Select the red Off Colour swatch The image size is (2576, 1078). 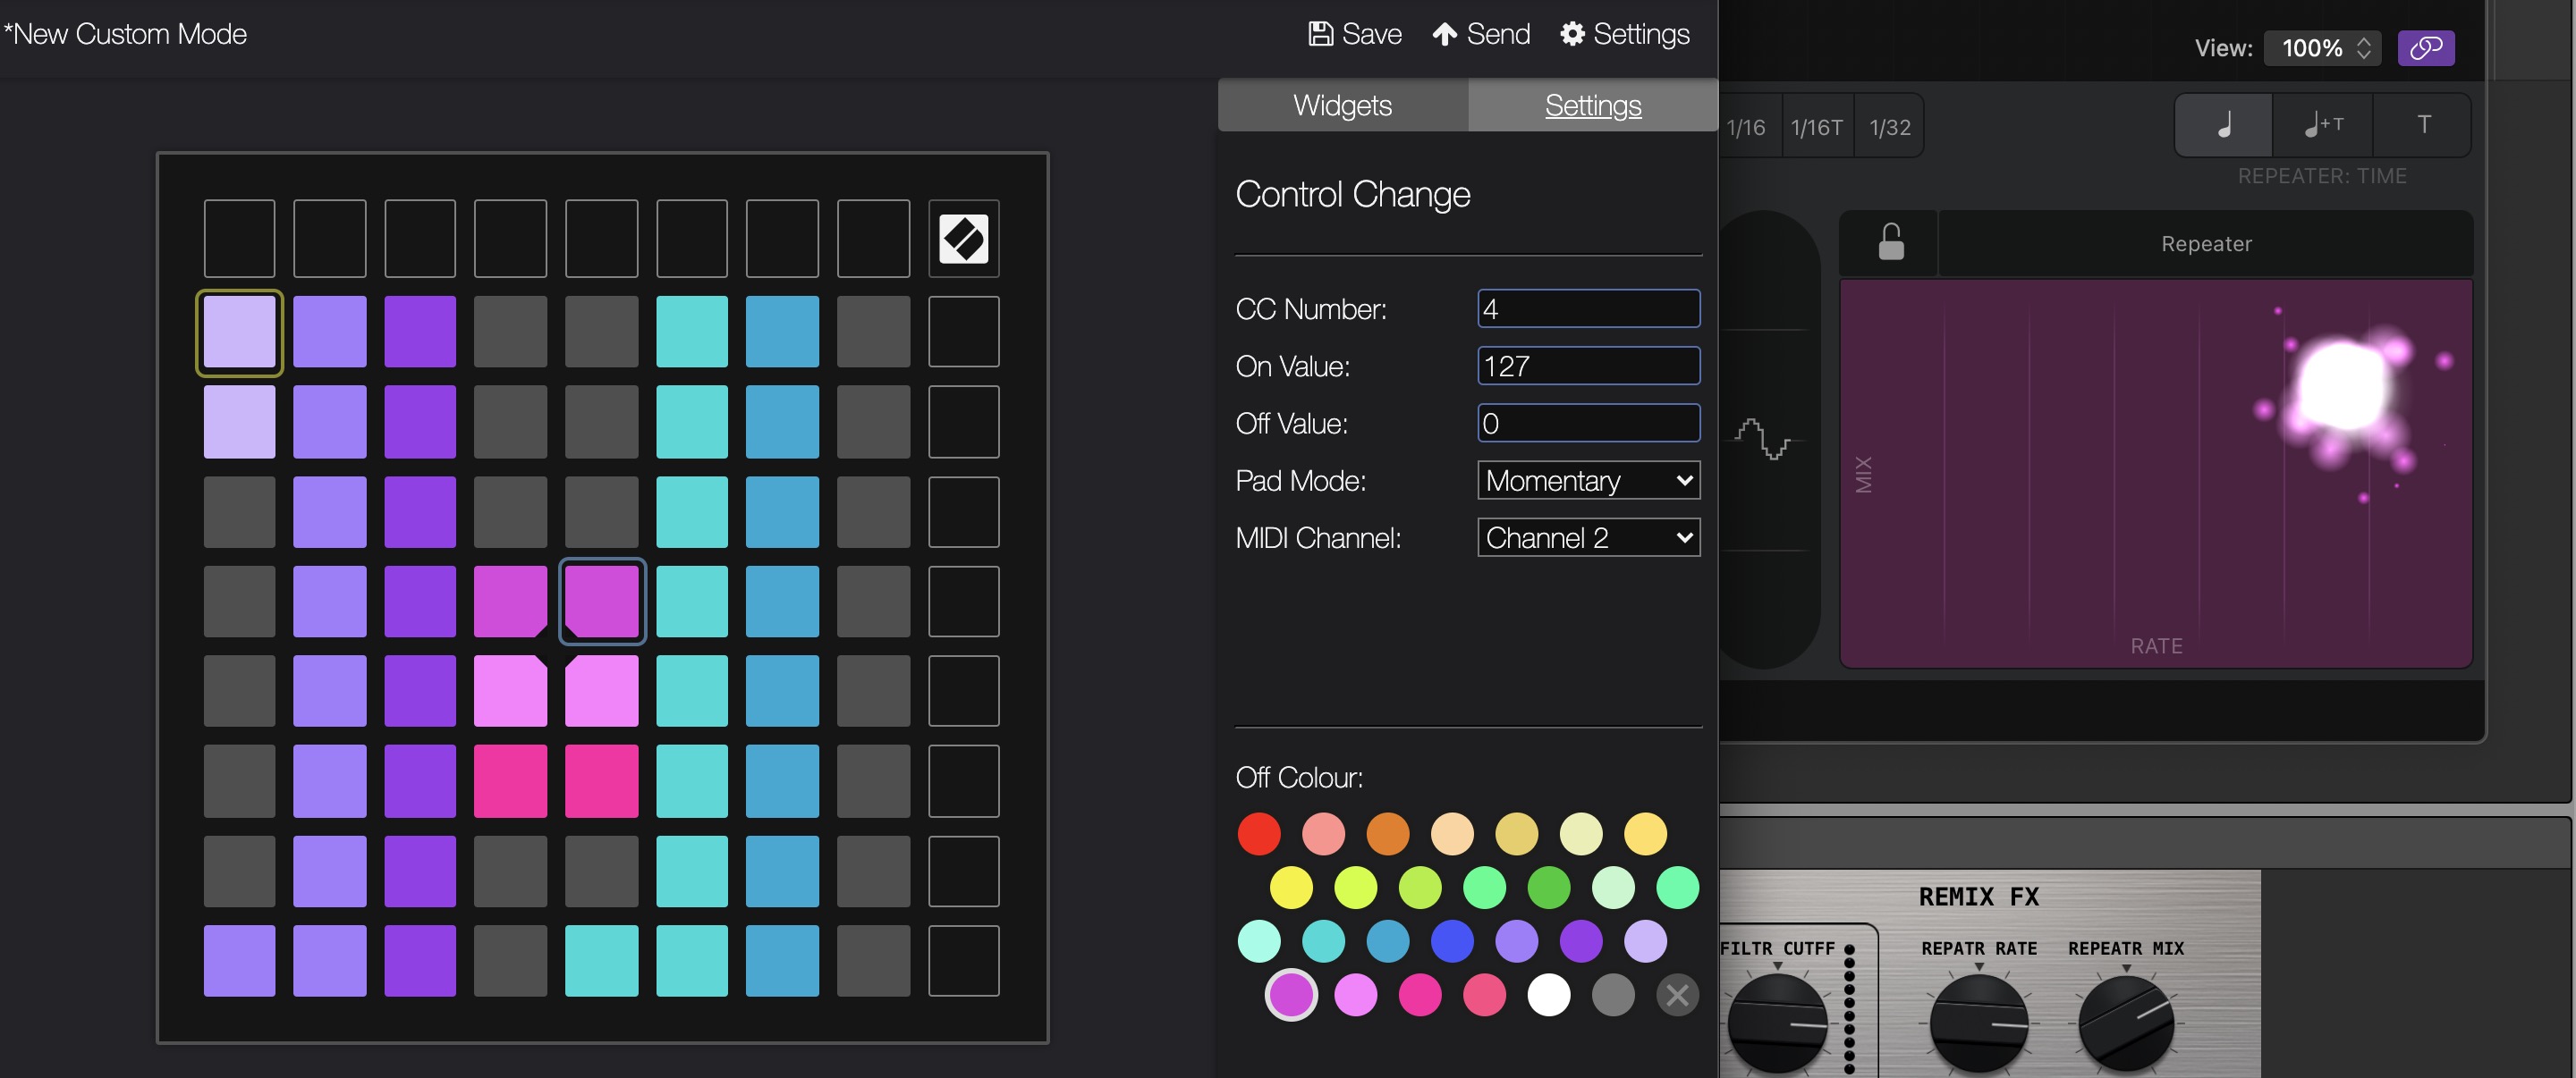tap(1259, 833)
